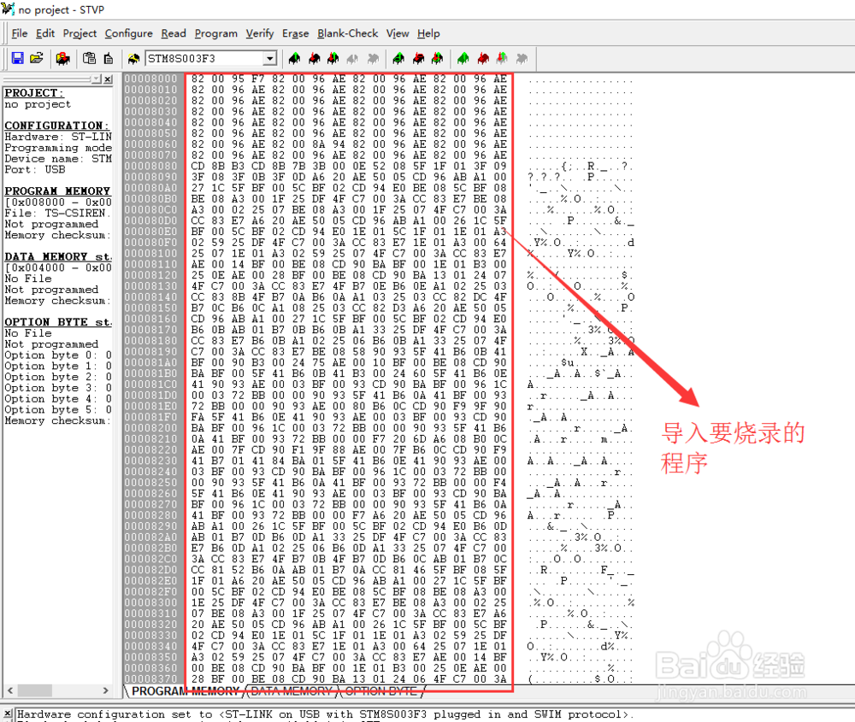Close the left project panel
This screenshot has height=722, width=855.
[x=107, y=79]
